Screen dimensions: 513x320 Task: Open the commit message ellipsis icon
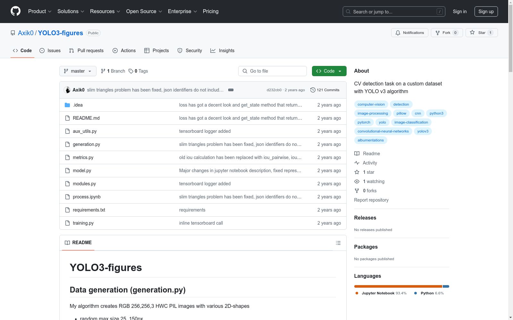231,90
